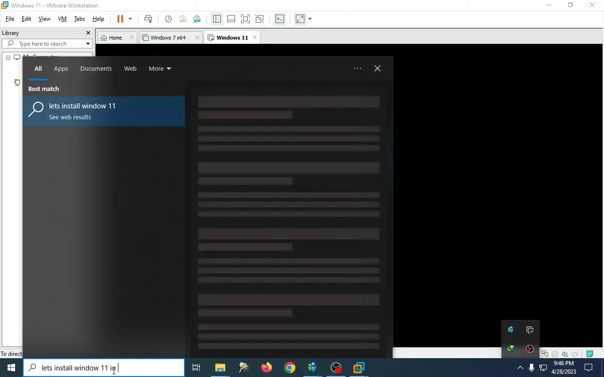
Task: Click the taskbar search box
Action: coord(104,368)
